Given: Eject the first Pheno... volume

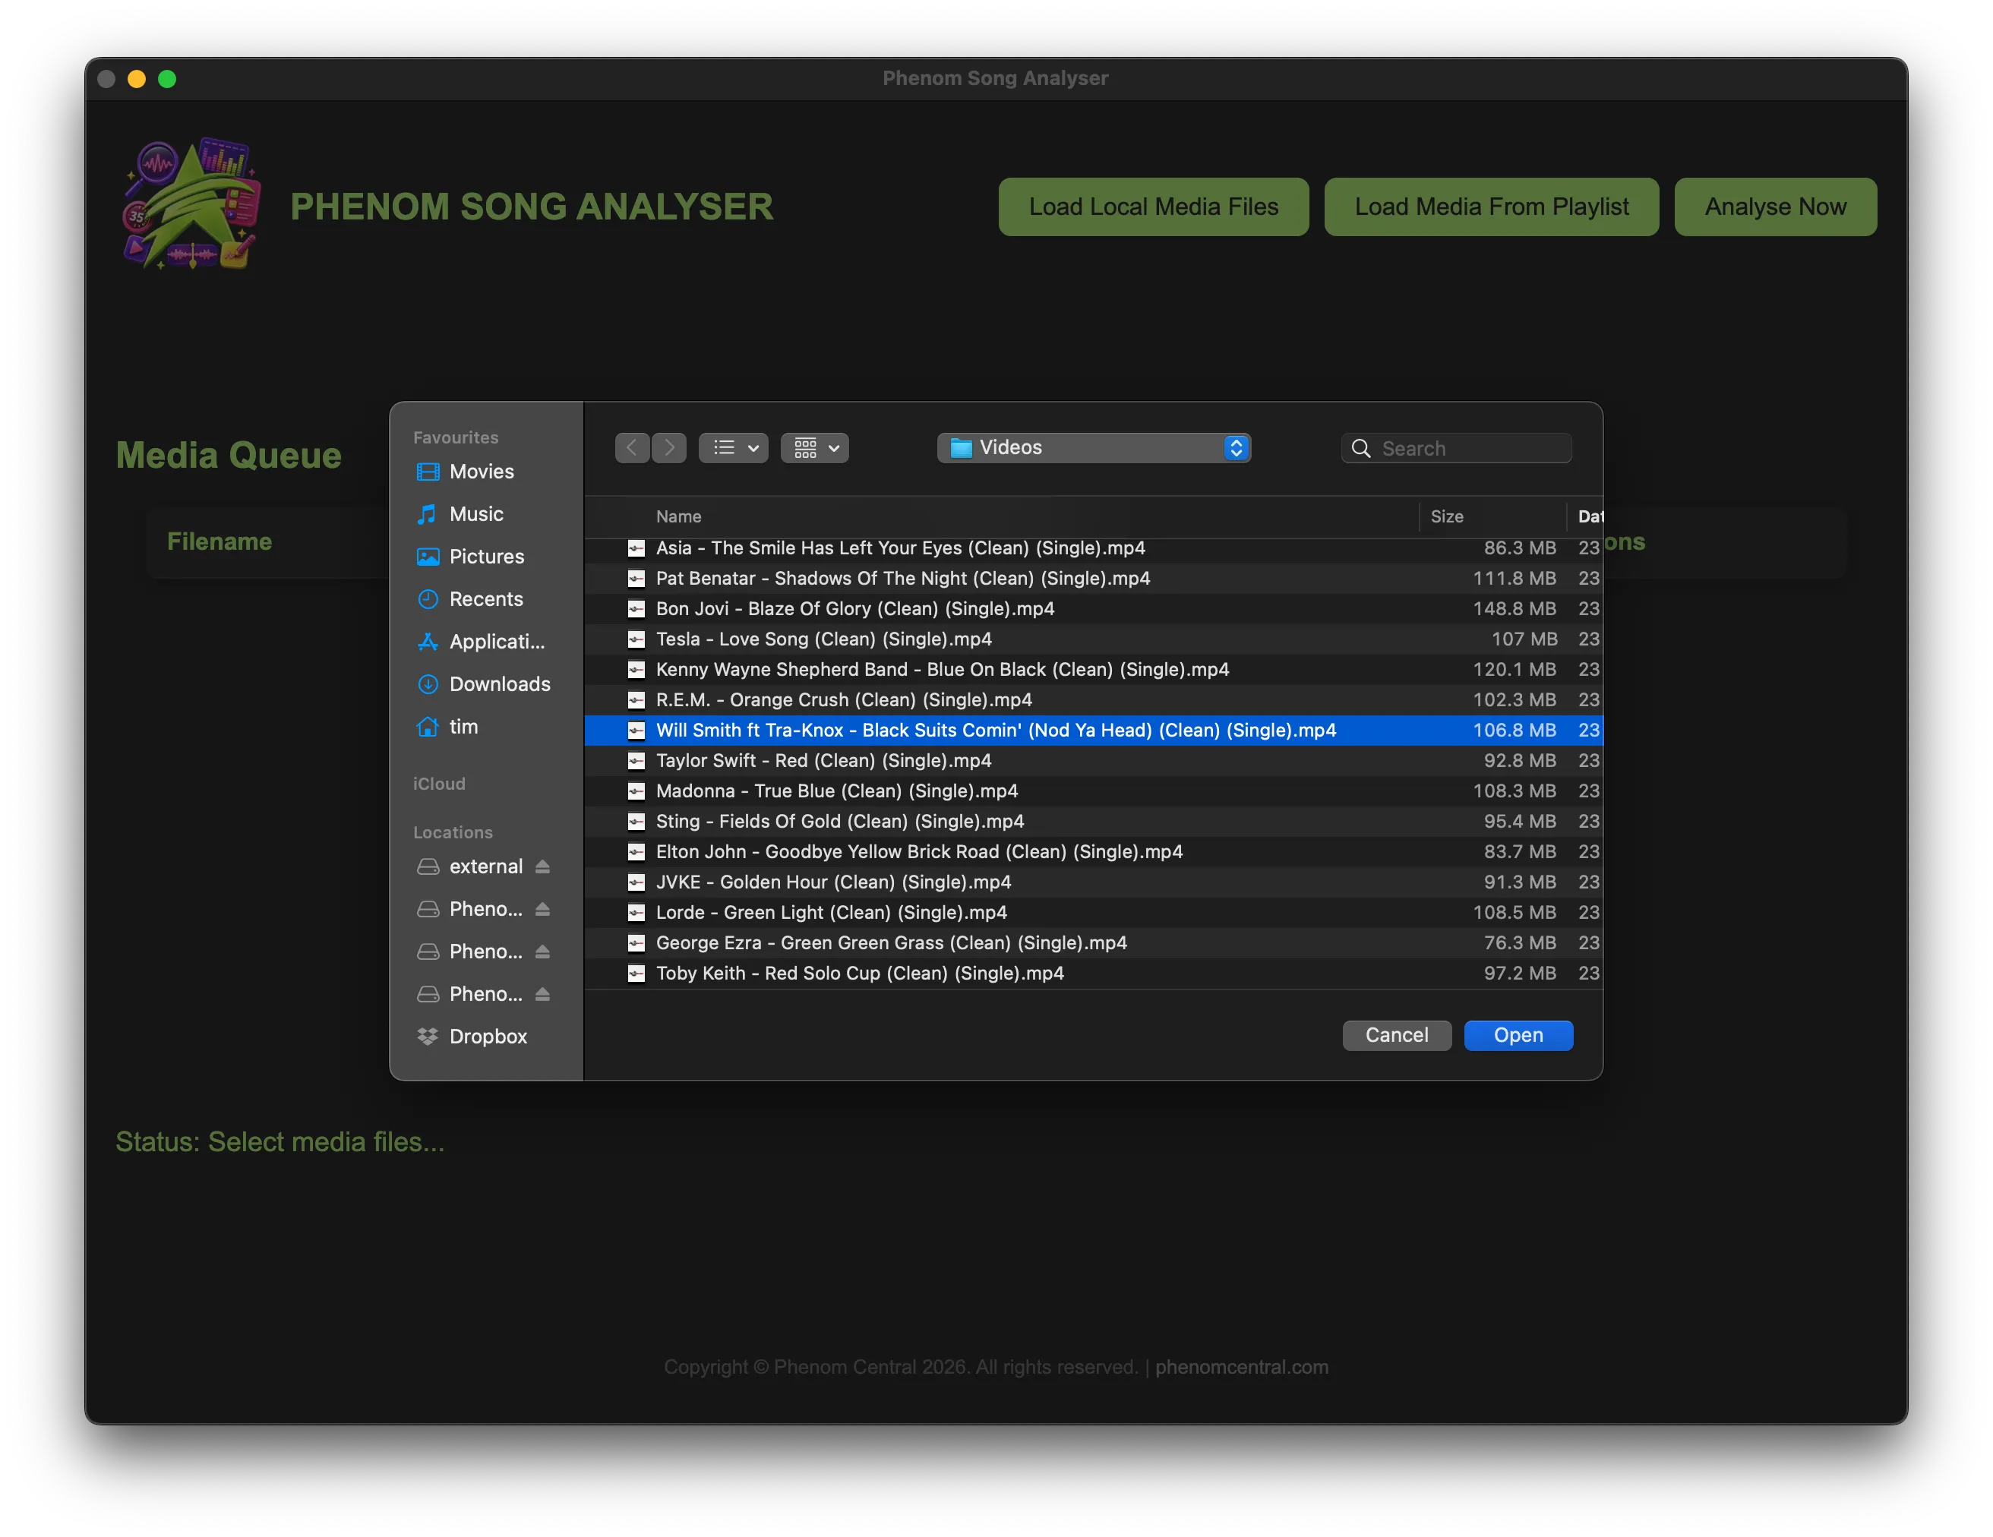Looking at the screenshot, I should click(x=543, y=908).
